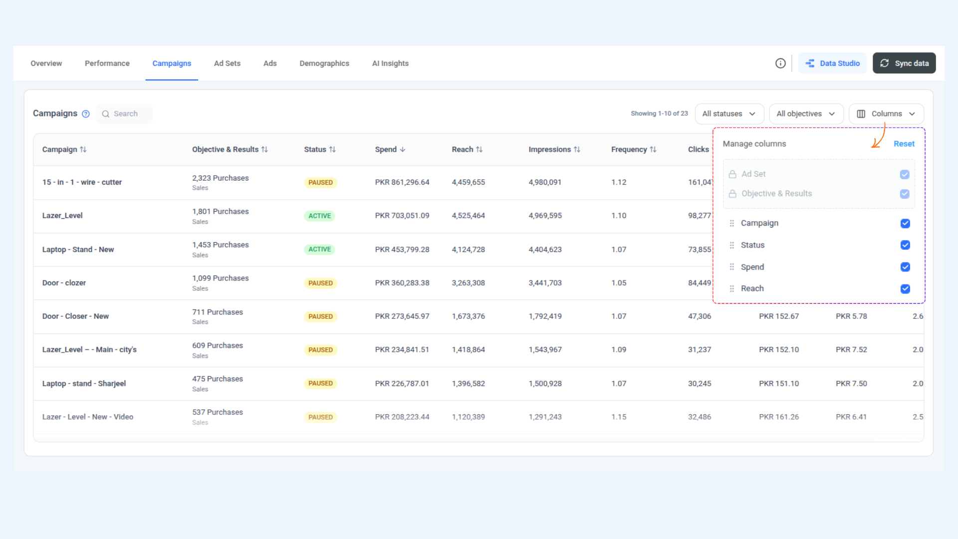This screenshot has width=958, height=539.
Task: Click the drag handle beside Status column item
Action: (732, 245)
